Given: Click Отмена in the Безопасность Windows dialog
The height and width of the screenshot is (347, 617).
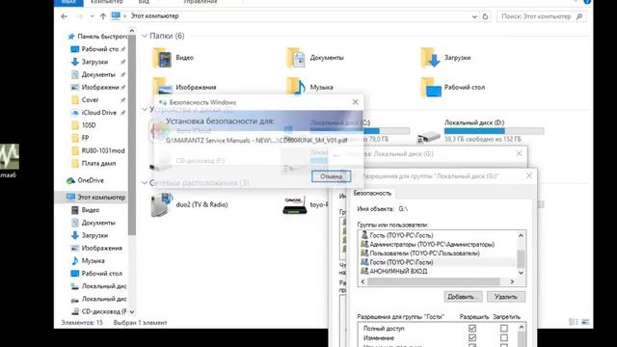Looking at the screenshot, I should 331,176.
